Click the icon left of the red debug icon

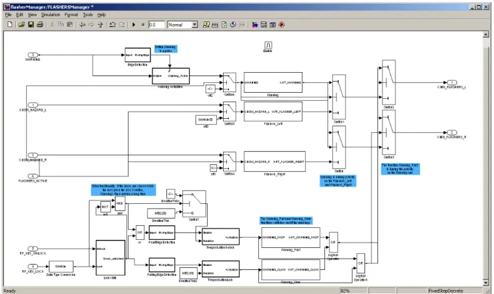click(x=272, y=25)
